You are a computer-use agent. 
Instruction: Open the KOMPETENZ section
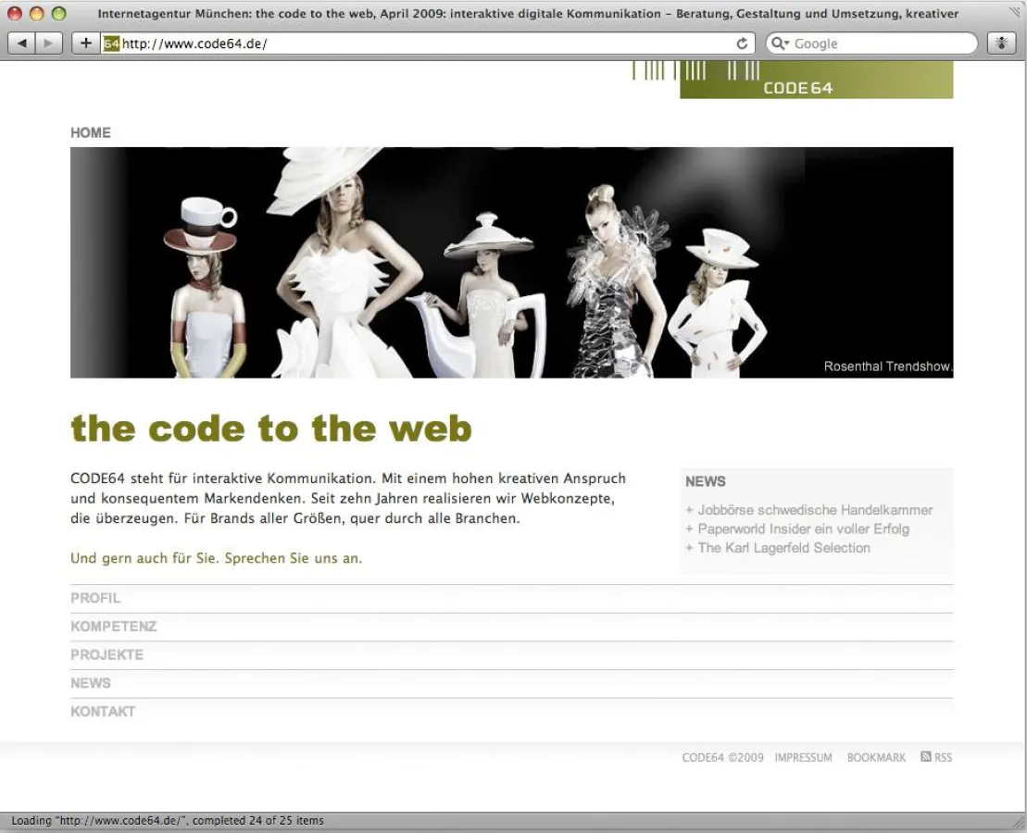pyautogui.click(x=113, y=627)
